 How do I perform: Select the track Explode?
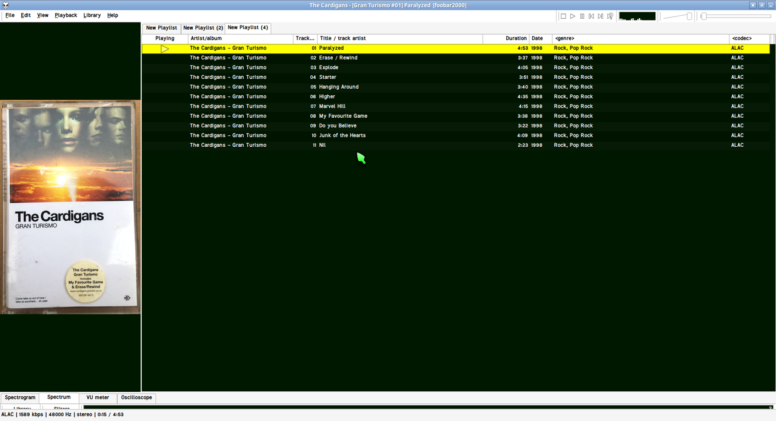click(x=456, y=68)
